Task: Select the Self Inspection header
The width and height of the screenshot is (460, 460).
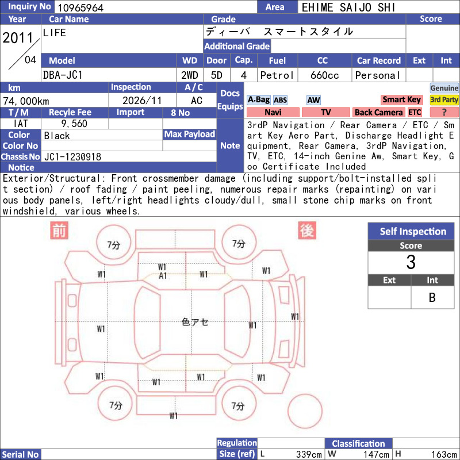Action: pos(411,231)
